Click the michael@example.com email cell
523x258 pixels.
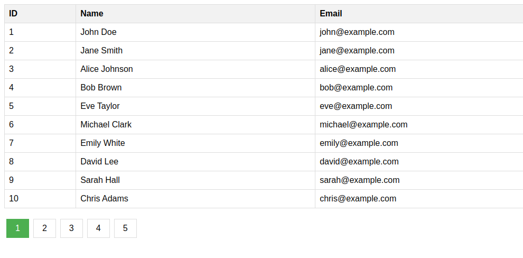pos(363,125)
